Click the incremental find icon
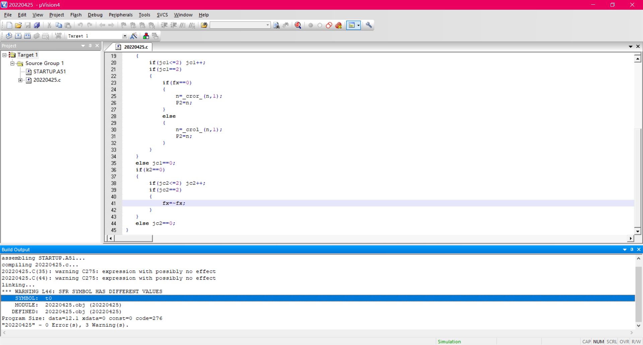Viewport: 643px width, 345px height. click(x=286, y=25)
